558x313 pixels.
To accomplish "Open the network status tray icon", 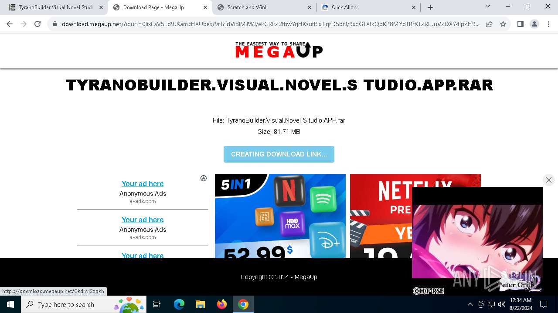I will [491, 304].
